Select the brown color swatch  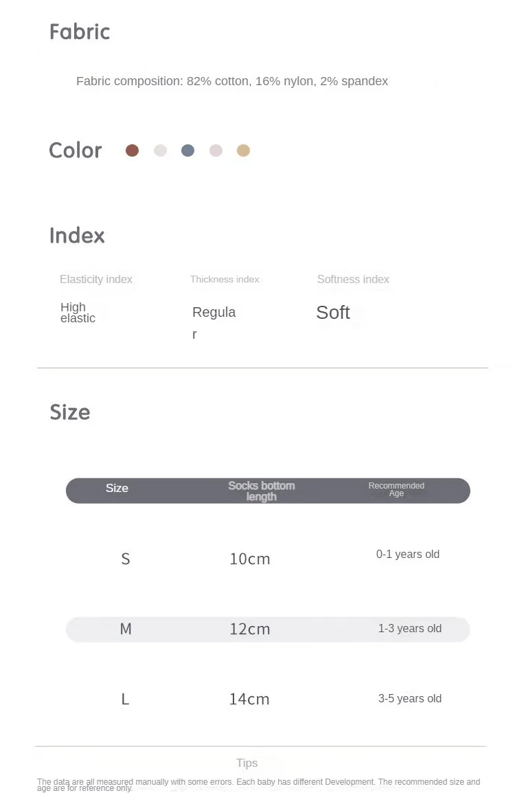133,150
